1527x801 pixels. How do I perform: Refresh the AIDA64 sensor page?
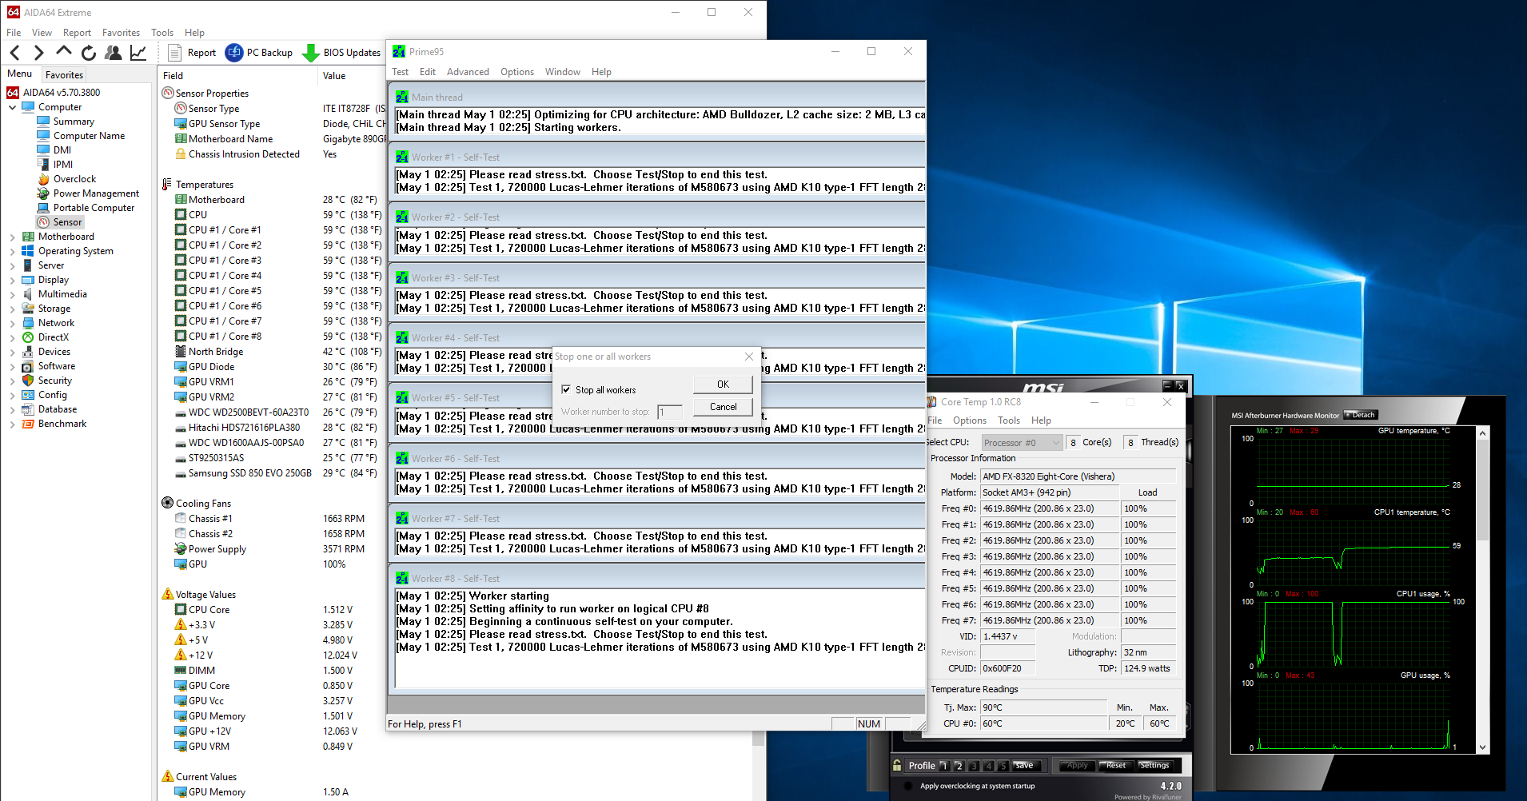pos(89,53)
